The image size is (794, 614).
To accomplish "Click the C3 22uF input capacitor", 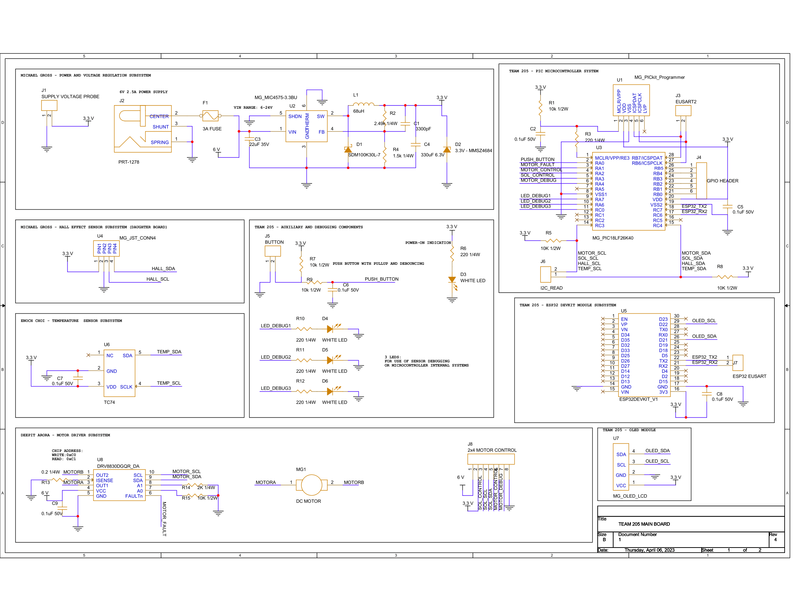I will pyautogui.click(x=249, y=139).
